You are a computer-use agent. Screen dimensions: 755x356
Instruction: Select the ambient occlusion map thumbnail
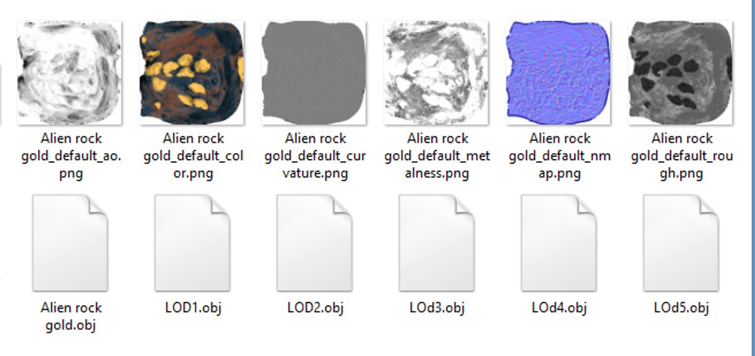(70, 73)
